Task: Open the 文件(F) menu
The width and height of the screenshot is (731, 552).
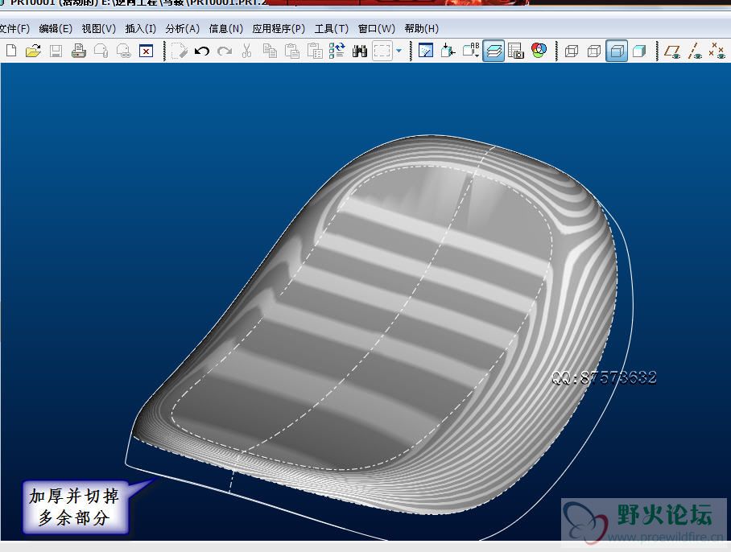Action: coord(14,29)
